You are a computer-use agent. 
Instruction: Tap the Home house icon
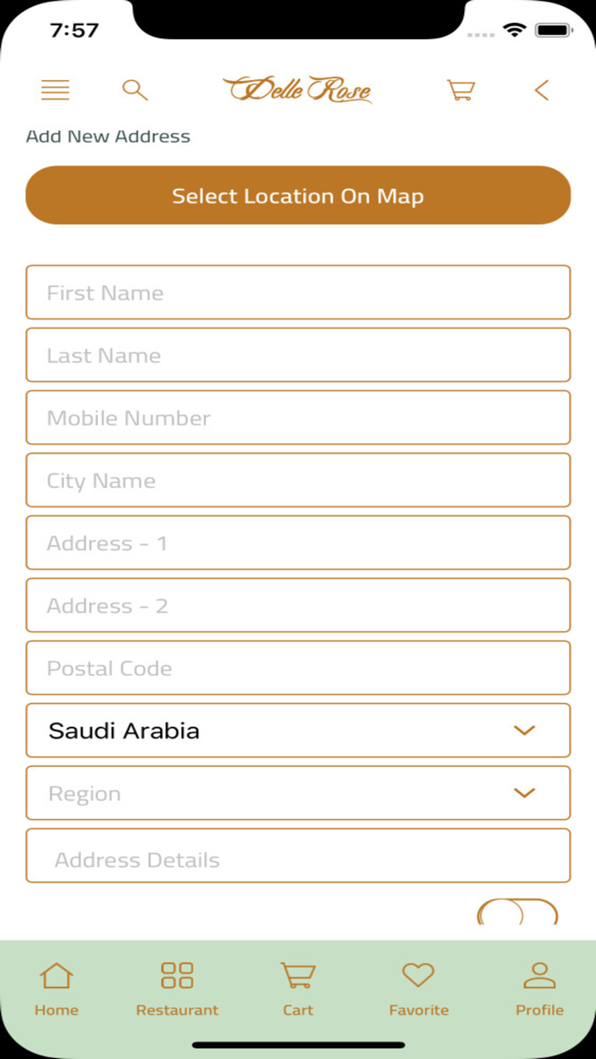(56, 976)
